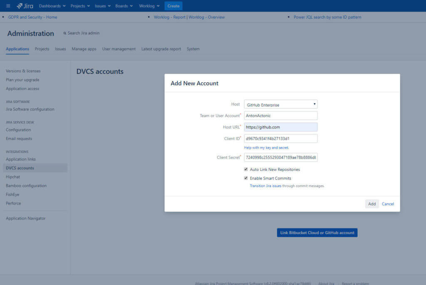This screenshot has width=426, height=285.
Task: Open Email requests in sidebar
Action: (19, 139)
